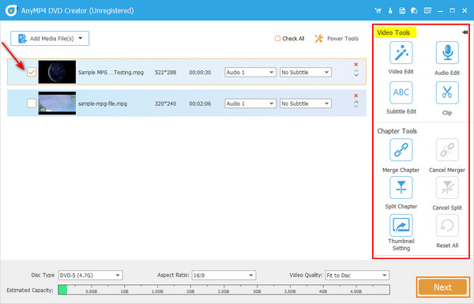Click the Split Chapter icon
This screenshot has height=304, width=474.
401,188
